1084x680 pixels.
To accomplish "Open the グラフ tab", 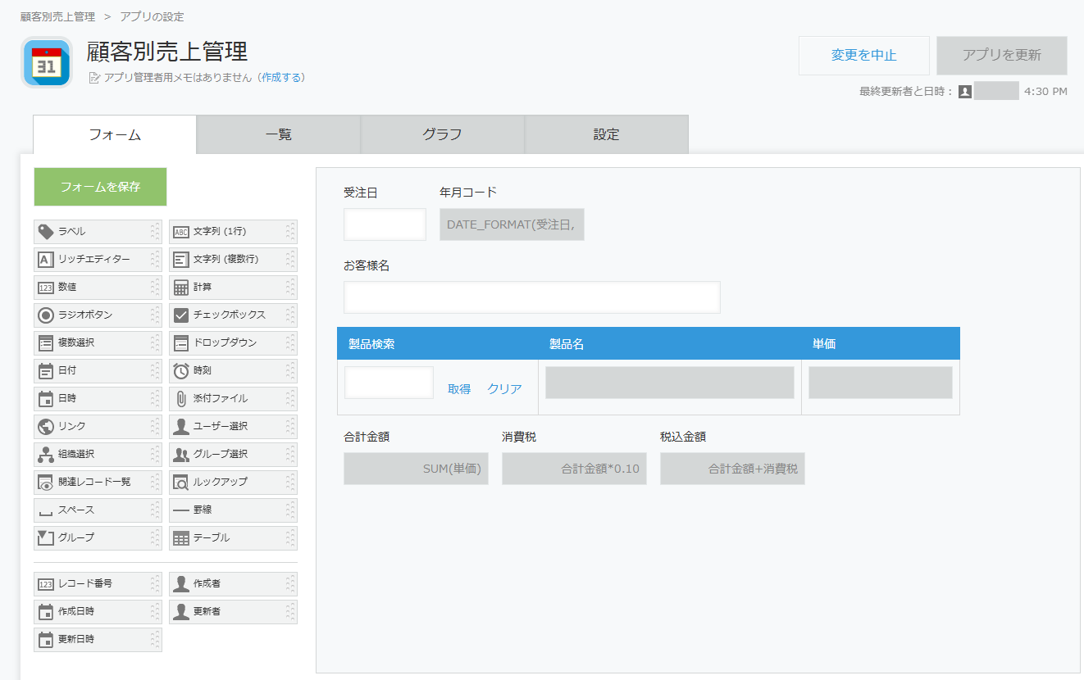I will click(442, 134).
